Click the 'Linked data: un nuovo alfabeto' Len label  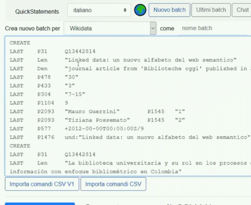(x=151, y=60)
